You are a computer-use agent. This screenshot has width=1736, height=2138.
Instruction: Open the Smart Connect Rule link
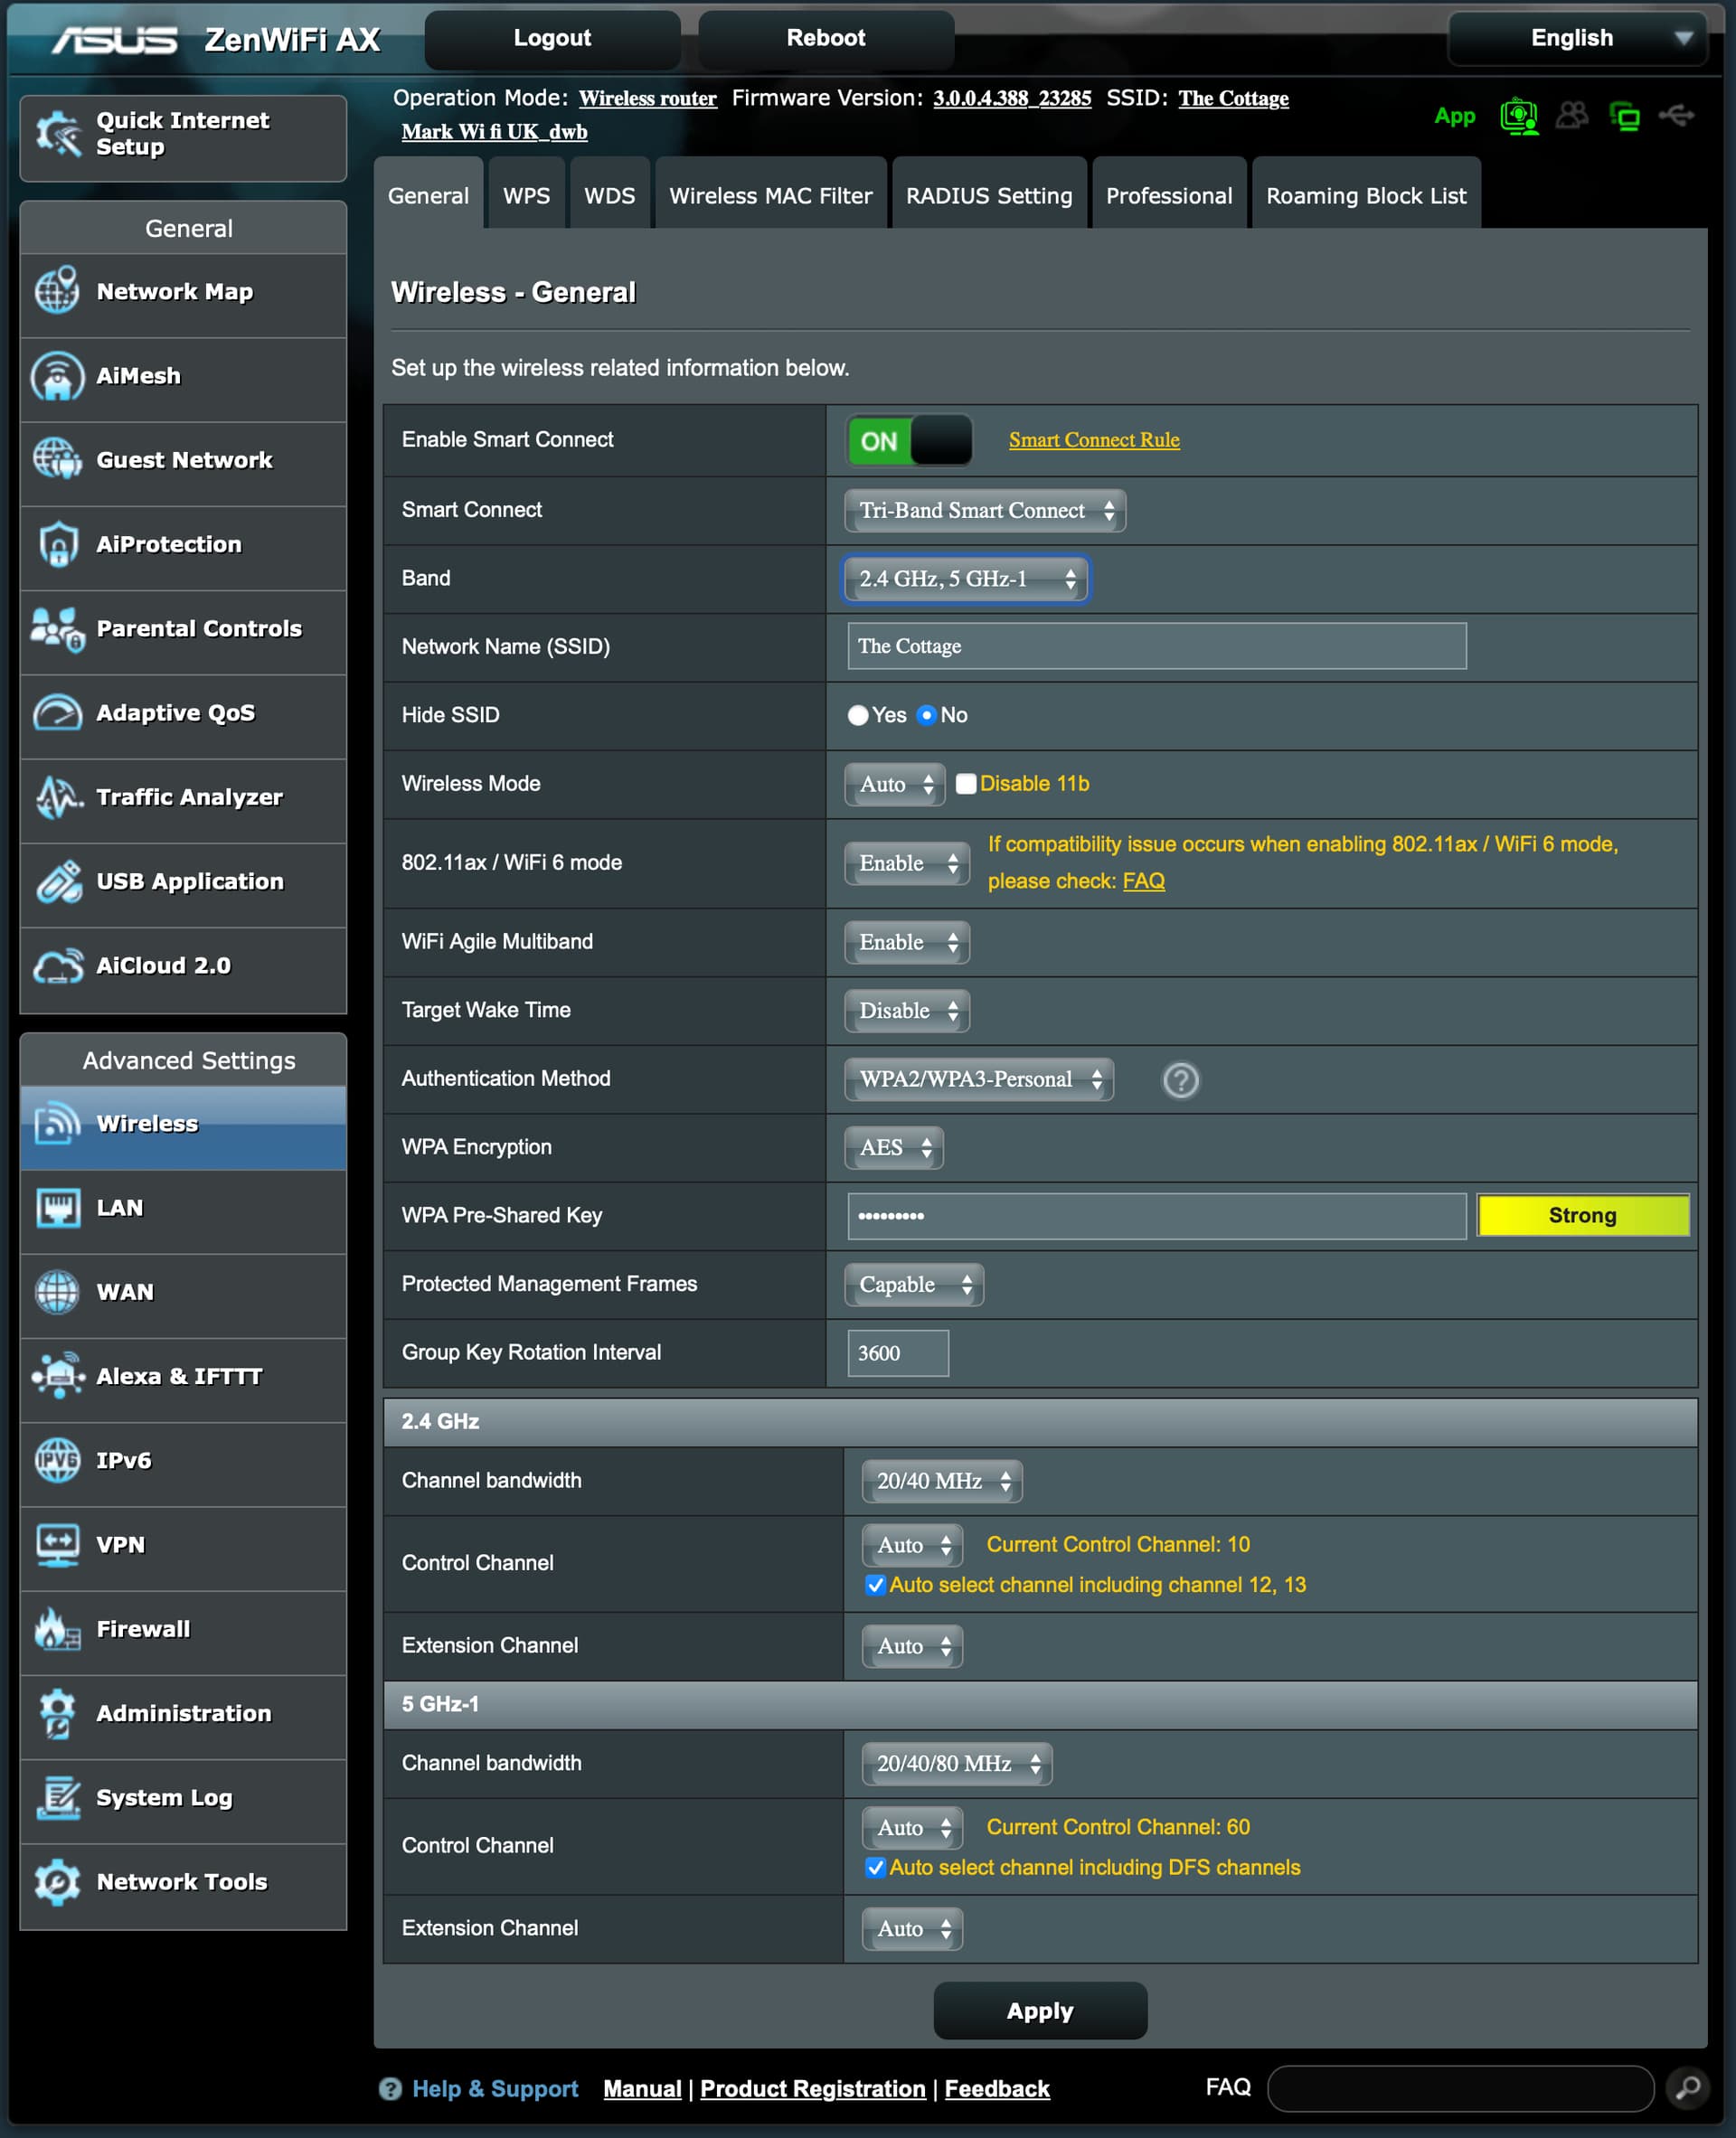click(x=1093, y=440)
